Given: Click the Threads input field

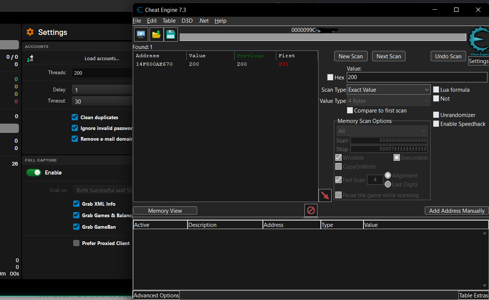Looking at the screenshot, I should [102, 73].
